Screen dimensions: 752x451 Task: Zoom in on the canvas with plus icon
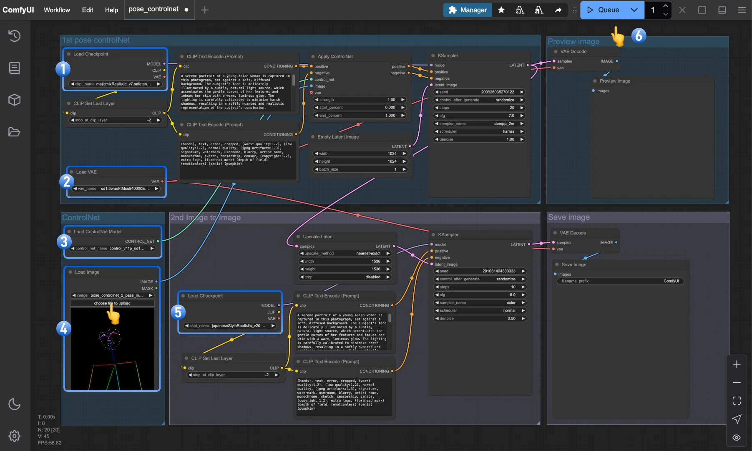[x=737, y=364]
